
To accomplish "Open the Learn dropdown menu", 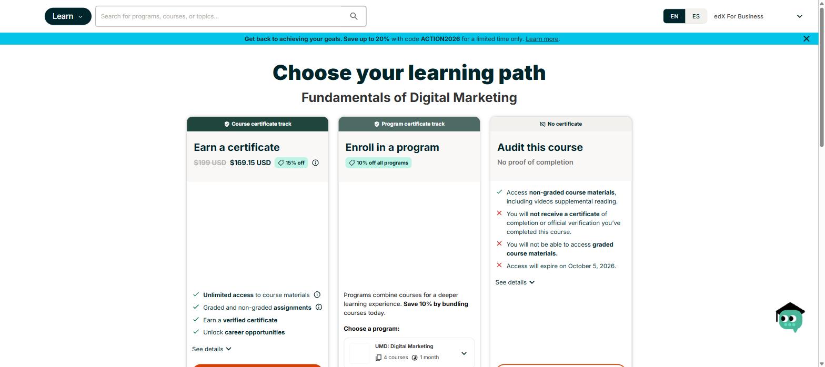I will coord(68,16).
